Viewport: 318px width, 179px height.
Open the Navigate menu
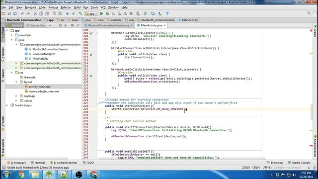point(30,7)
